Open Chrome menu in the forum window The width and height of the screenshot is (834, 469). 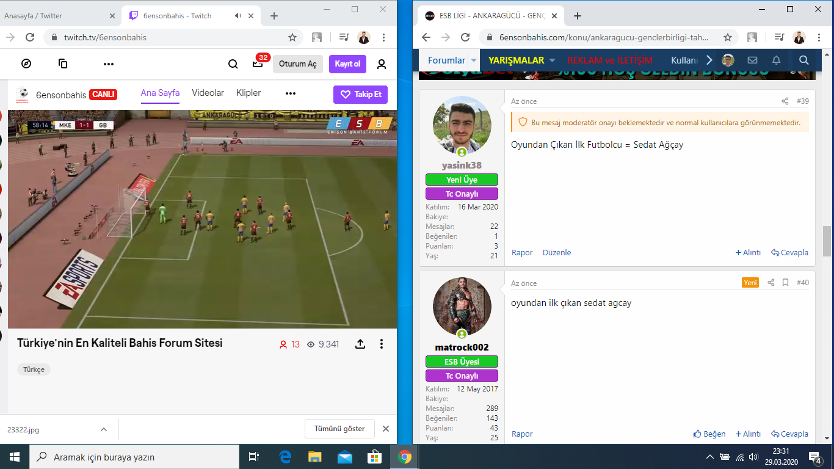tap(819, 37)
